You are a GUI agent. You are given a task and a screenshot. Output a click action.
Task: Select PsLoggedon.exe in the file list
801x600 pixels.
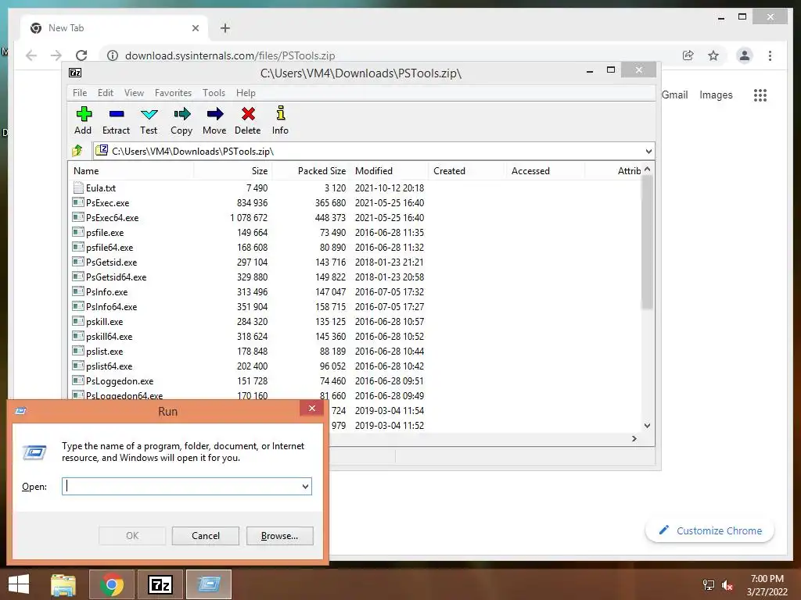[x=120, y=380]
